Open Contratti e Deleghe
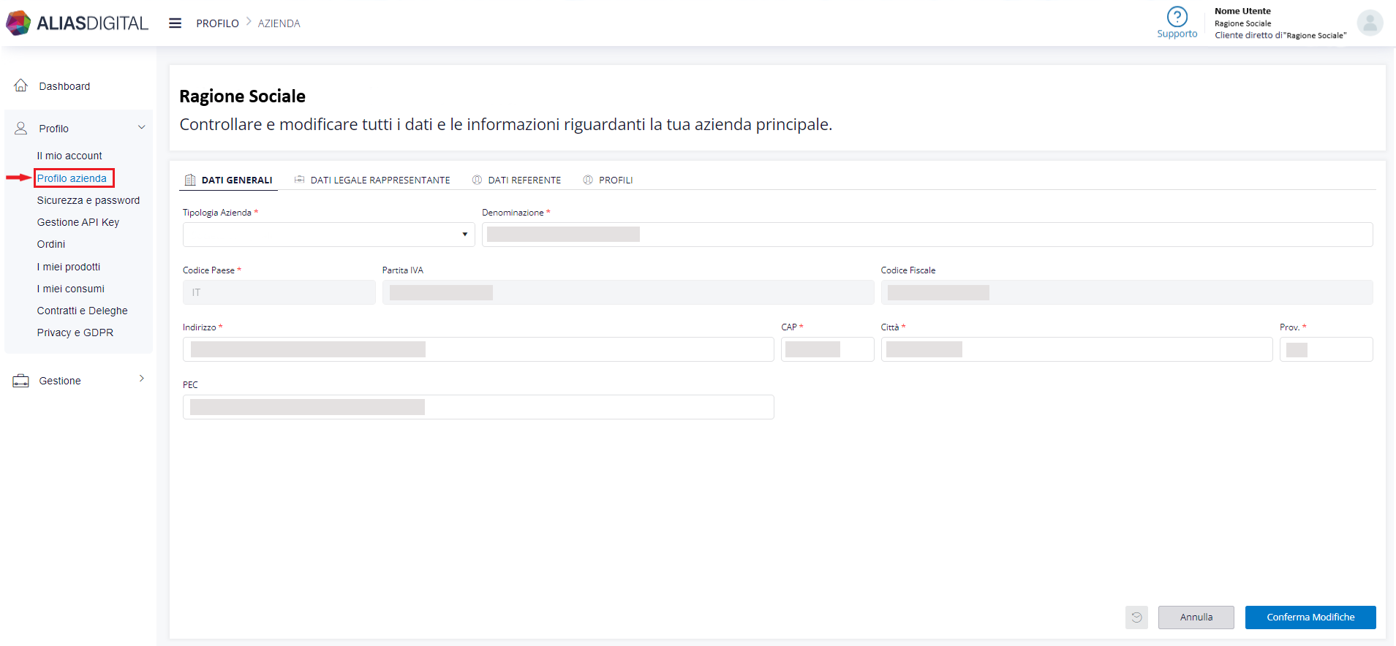The height and width of the screenshot is (646, 1396). (83, 311)
